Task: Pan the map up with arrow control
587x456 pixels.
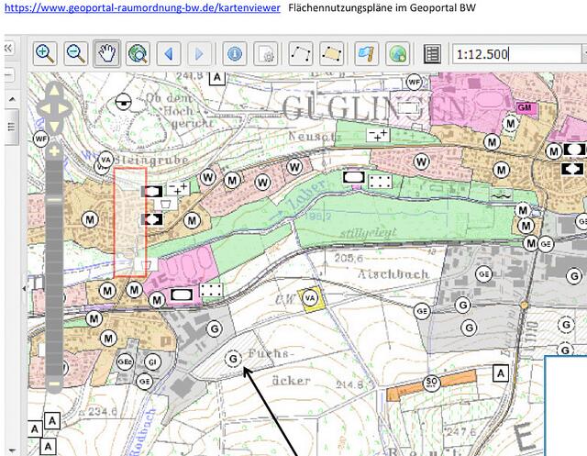Action: point(53,92)
